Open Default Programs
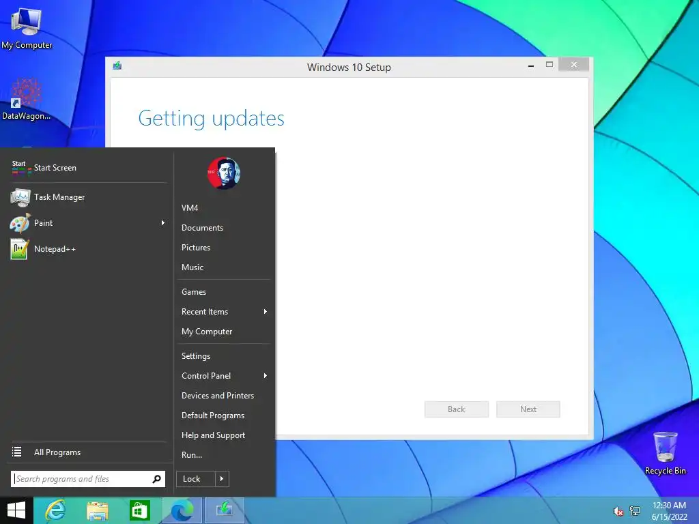Viewport: 699px width, 524px height. click(x=224, y=416)
